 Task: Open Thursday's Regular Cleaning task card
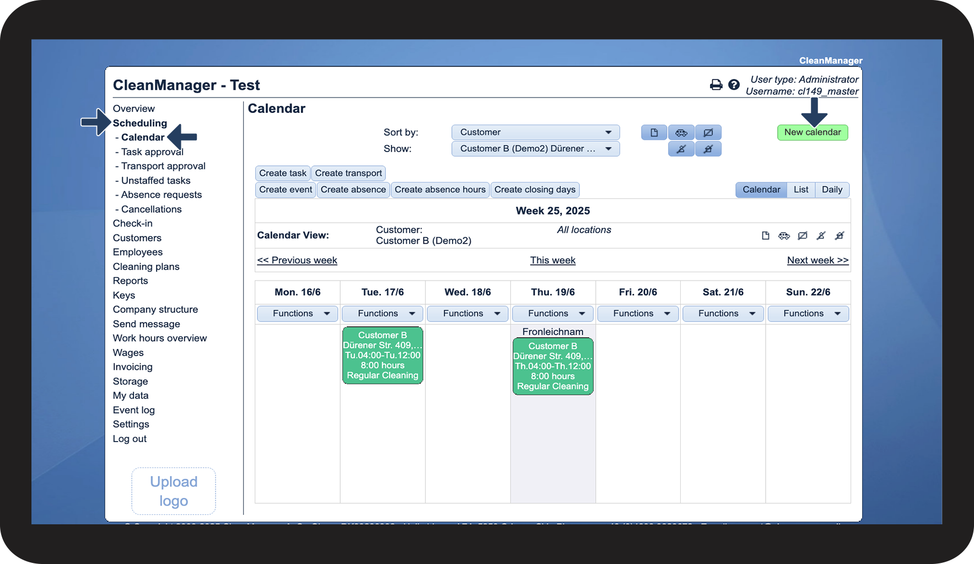point(553,366)
